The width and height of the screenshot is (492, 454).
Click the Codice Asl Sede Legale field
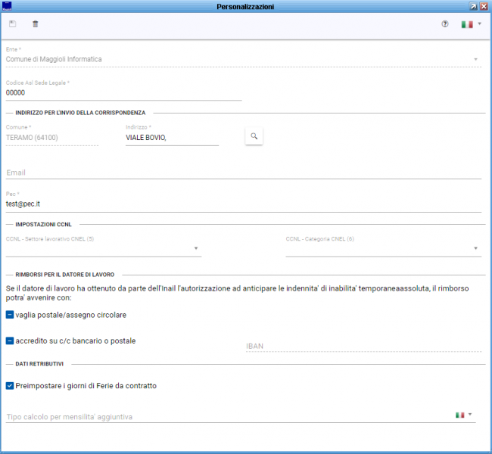(x=123, y=93)
